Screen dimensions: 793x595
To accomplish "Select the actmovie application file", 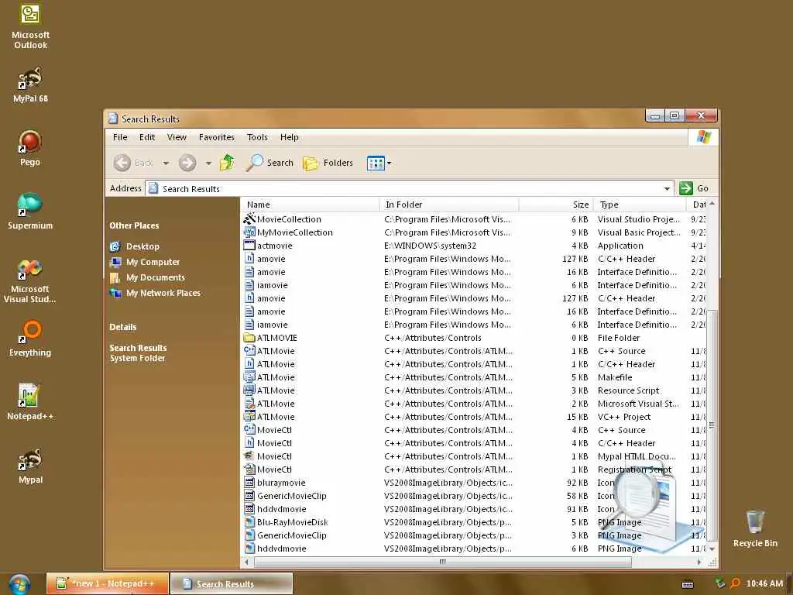I will 268,246.
